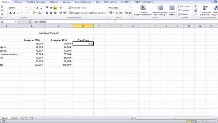
Task: Open Name Box dropdown arrow
Action: pos(16,22)
